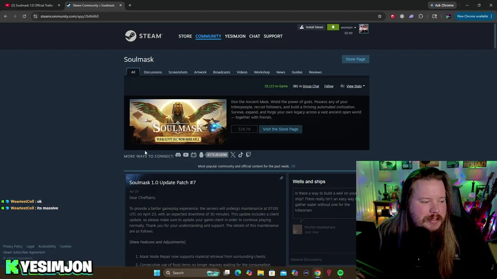Open the COMMUNITY menu

point(208,36)
